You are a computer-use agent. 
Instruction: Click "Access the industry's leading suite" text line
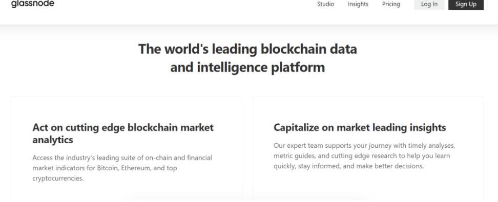(122, 158)
